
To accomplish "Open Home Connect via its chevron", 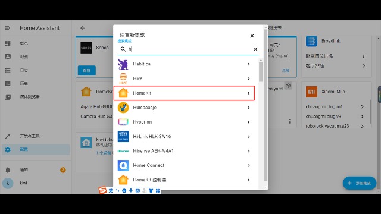I will 248,165.
